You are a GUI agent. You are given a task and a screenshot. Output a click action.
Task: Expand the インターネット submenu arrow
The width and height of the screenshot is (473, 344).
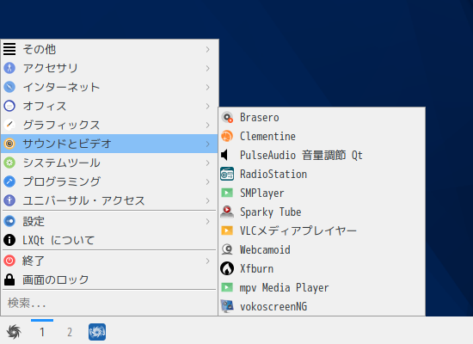[x=208, y=87]
